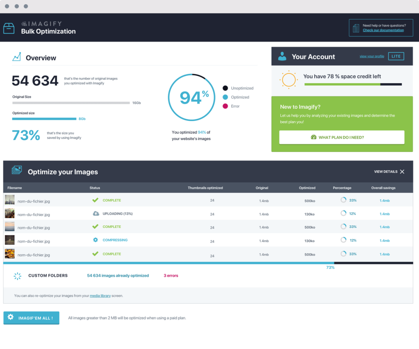This screenshot has width=419, height=349.
Task: Sort by the Filename column header
Action: [14, 188]
